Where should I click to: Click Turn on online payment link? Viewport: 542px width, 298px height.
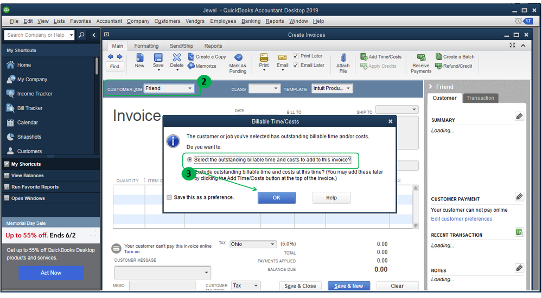(132, 252)
